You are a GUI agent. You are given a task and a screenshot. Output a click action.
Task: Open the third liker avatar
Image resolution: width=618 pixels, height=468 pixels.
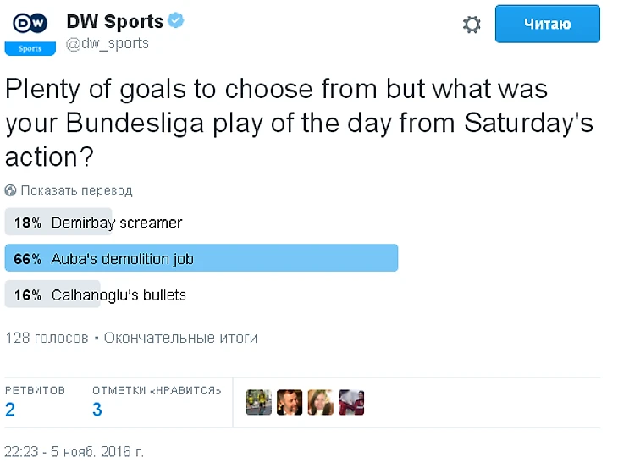pyautogui.click(x=320, y=402)
